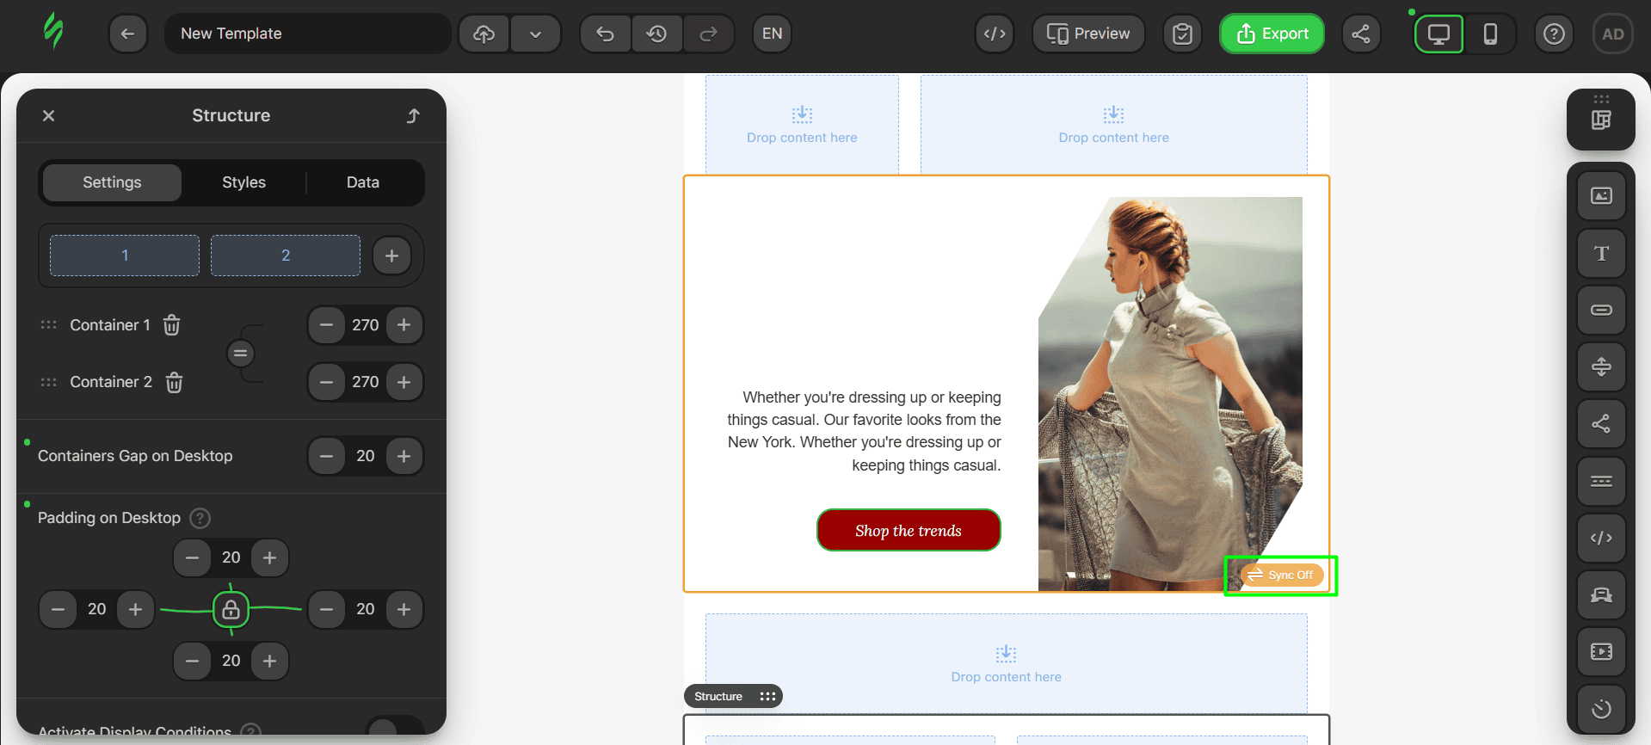This screenshot has width=1651, height=745.
Task: Increase Containers Gap on Desktop value
Action: pyautogui.click(x=404, y=456)
